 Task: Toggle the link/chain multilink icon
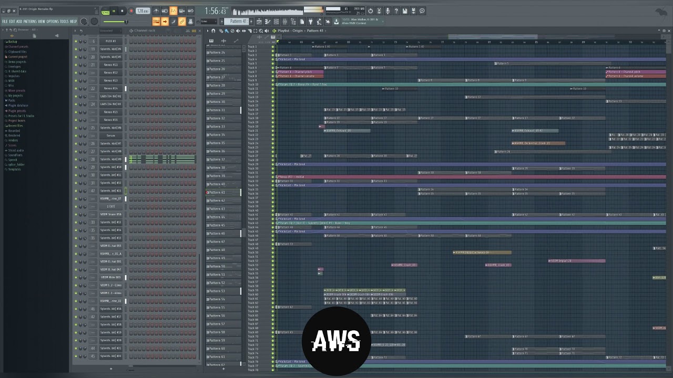click(182, 22)
